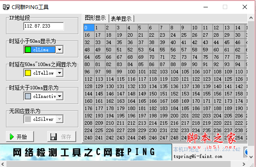Select grid cell 48

[89, 50]
